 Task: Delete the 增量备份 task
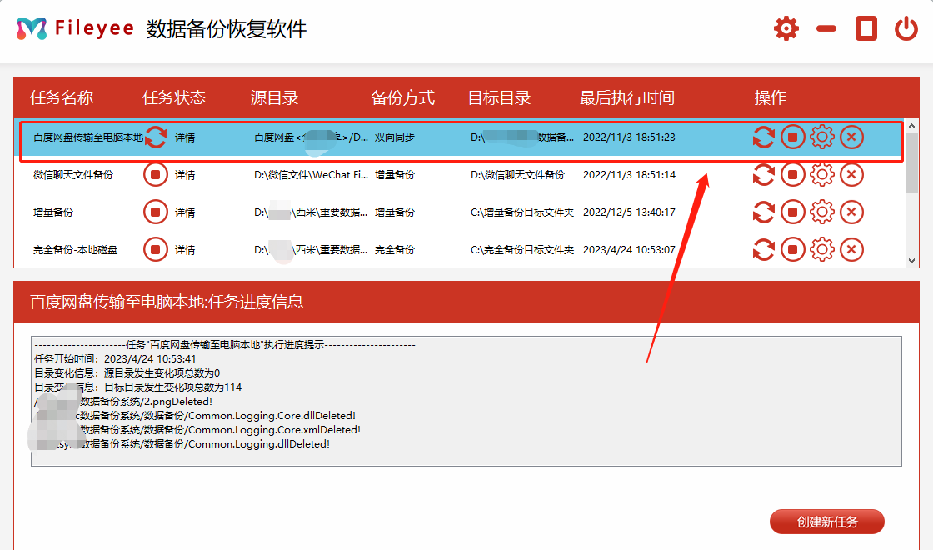point(851,212)
